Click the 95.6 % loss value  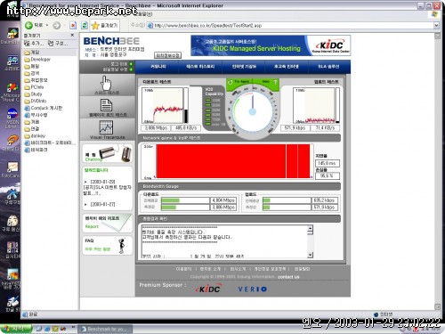tap(327, 175)
